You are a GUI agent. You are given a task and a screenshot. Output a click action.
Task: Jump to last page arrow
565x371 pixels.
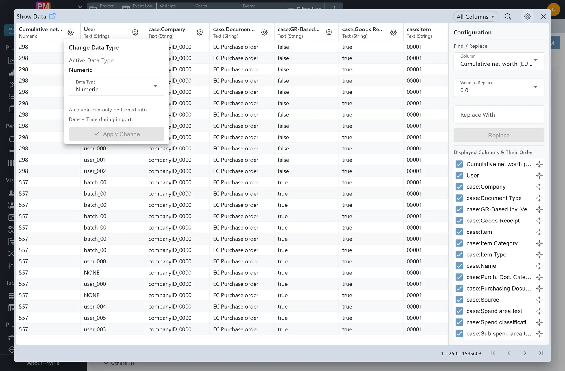pyautogui.click(x=541, y=353)
